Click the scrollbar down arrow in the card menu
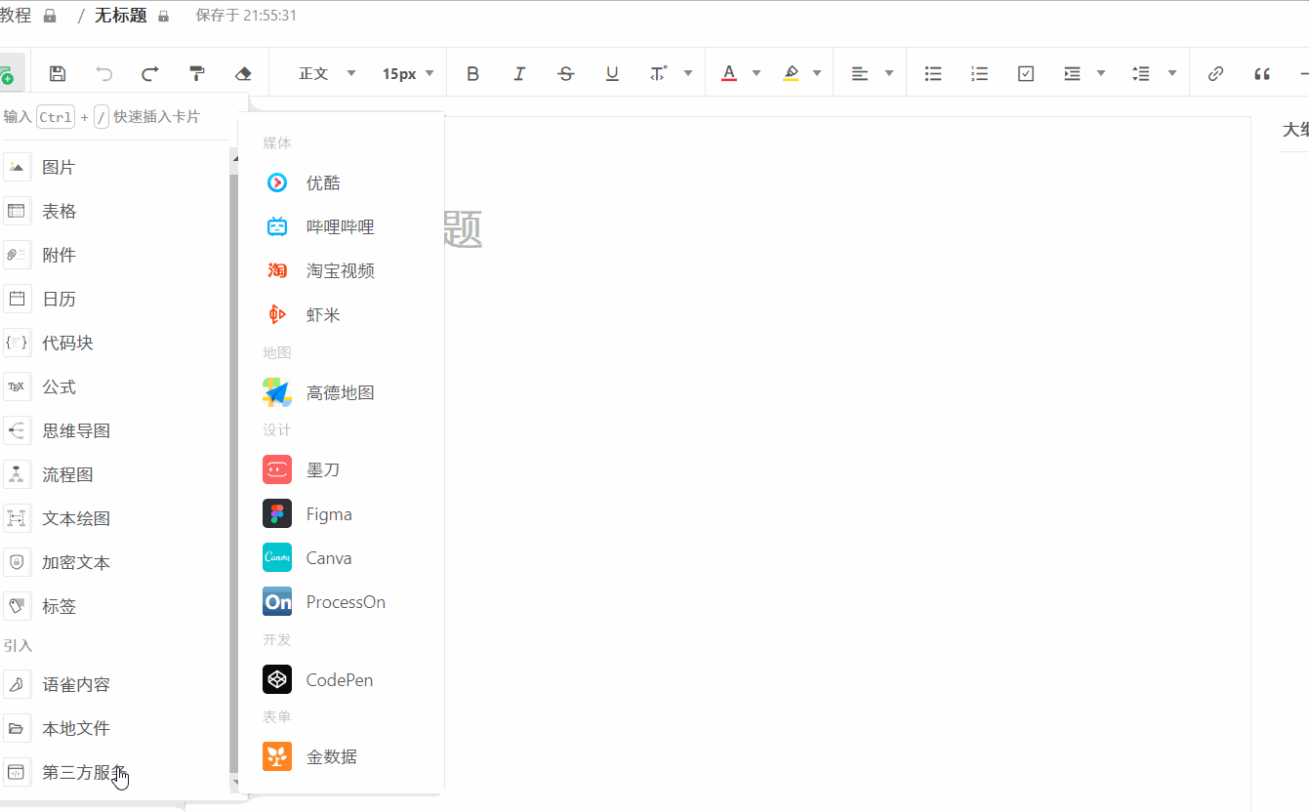The image size is (1309, 812). pyautogui.click(x=234, y=783)
